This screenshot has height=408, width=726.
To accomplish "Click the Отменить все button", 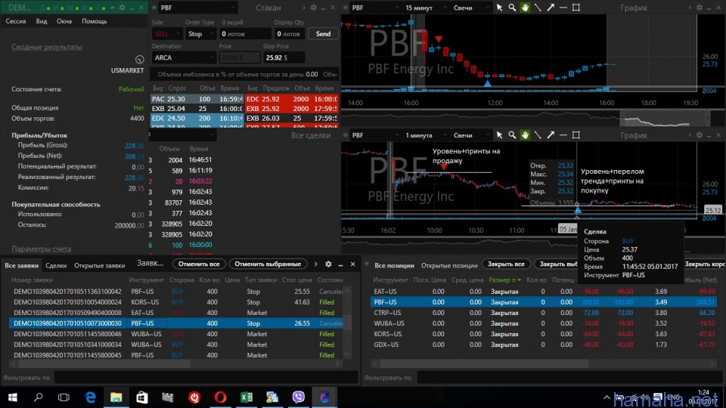I will (x=199, y=264).
